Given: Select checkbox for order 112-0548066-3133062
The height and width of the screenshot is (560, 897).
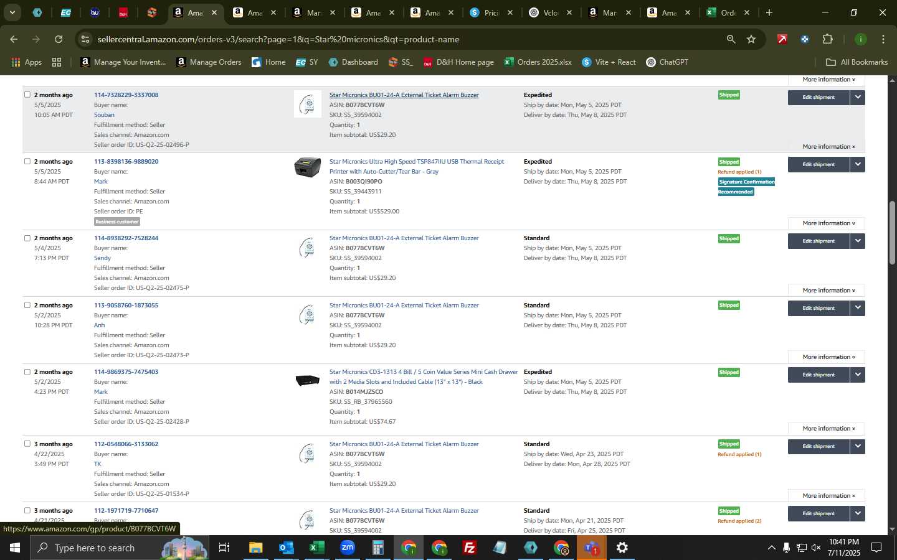Looking at the screenshot, I should pos(27,444).
